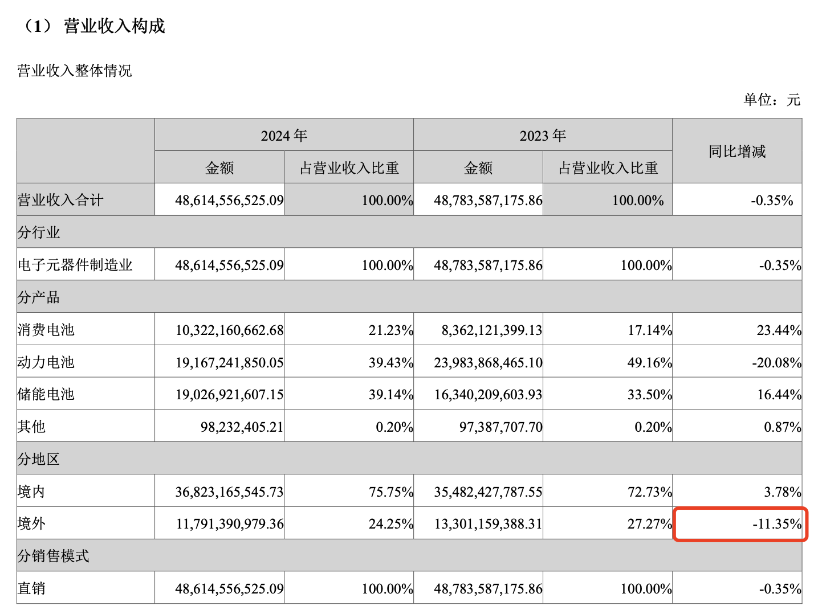
Task: Click the 分地区 section row
Action: point(39,459)
